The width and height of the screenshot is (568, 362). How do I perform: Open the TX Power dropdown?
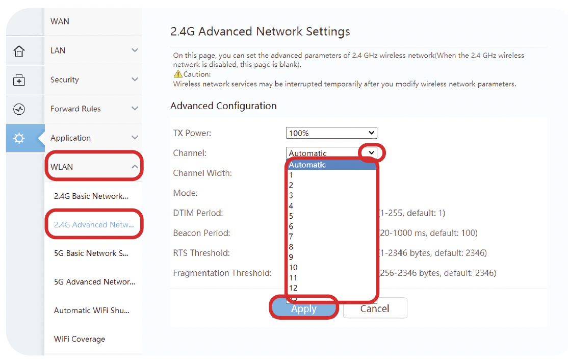pos(331,133)
